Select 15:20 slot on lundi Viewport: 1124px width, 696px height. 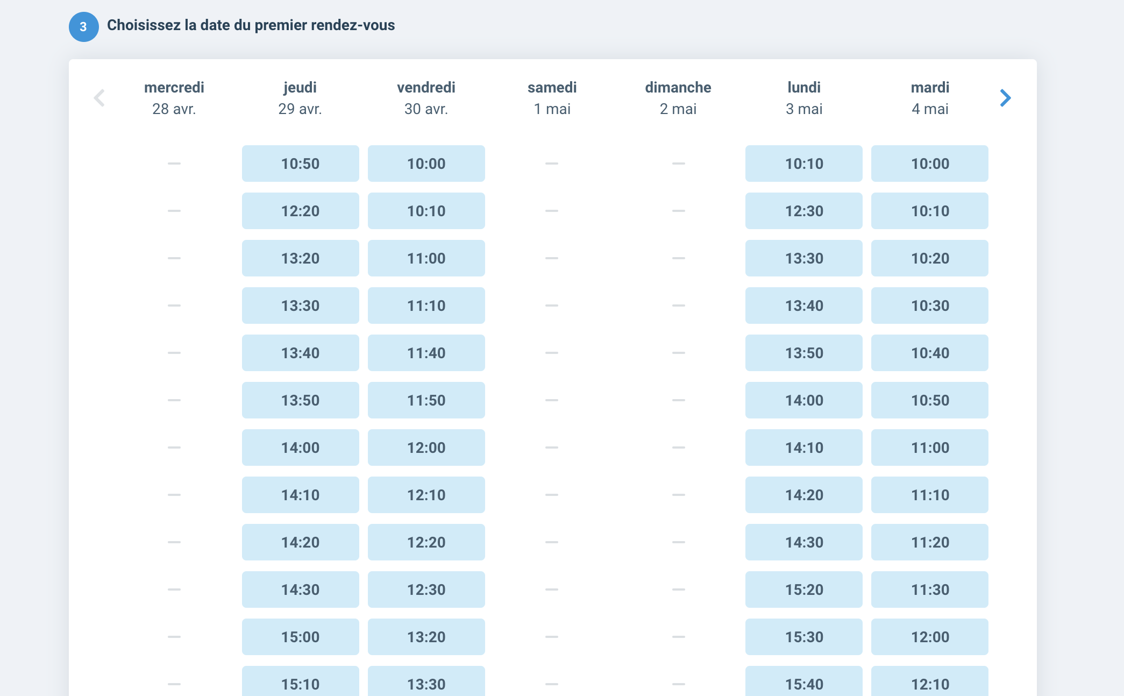[x=803, y=590]
